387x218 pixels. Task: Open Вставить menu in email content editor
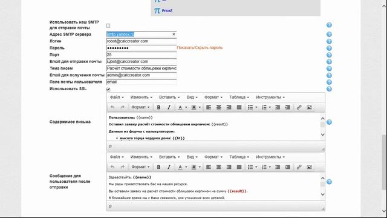tap(169, 97)
